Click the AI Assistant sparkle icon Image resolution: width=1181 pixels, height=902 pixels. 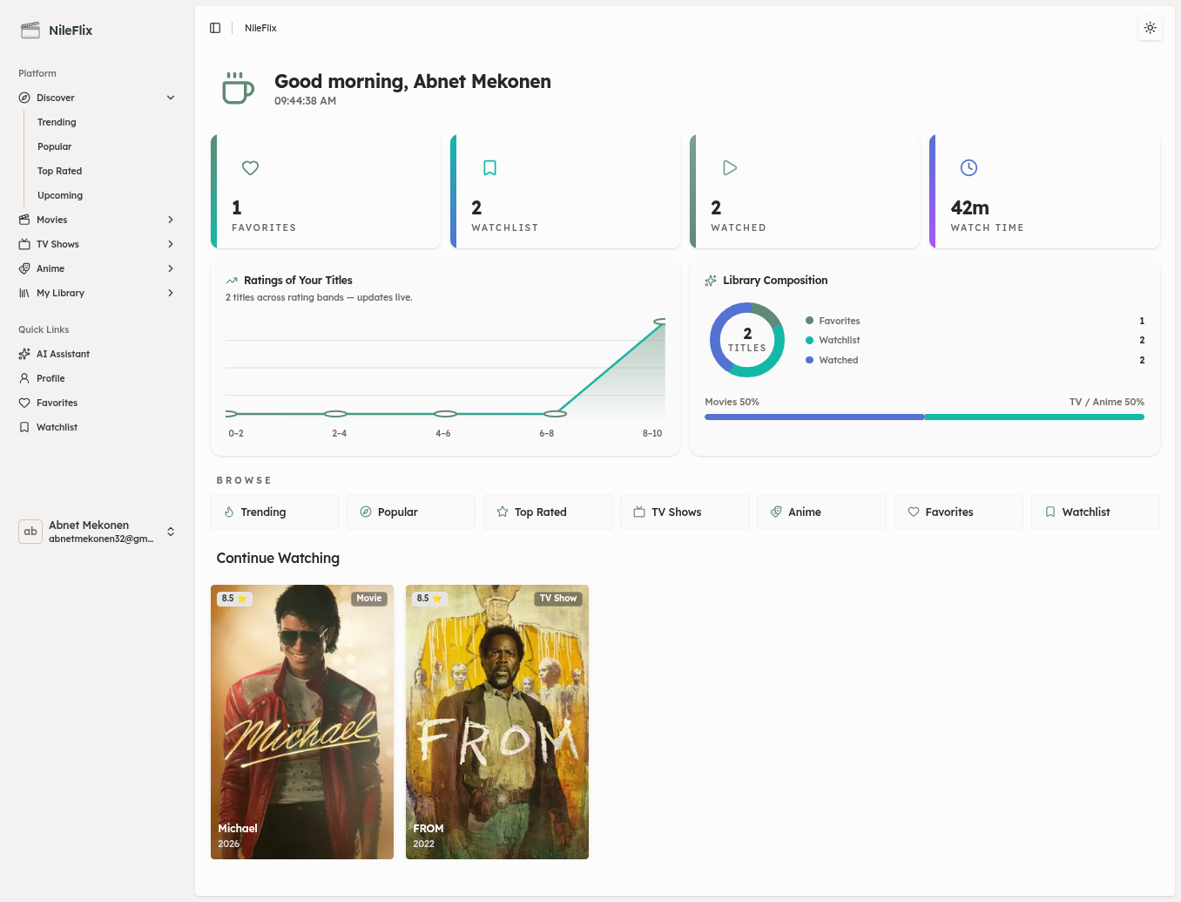(x=24, y=354)
